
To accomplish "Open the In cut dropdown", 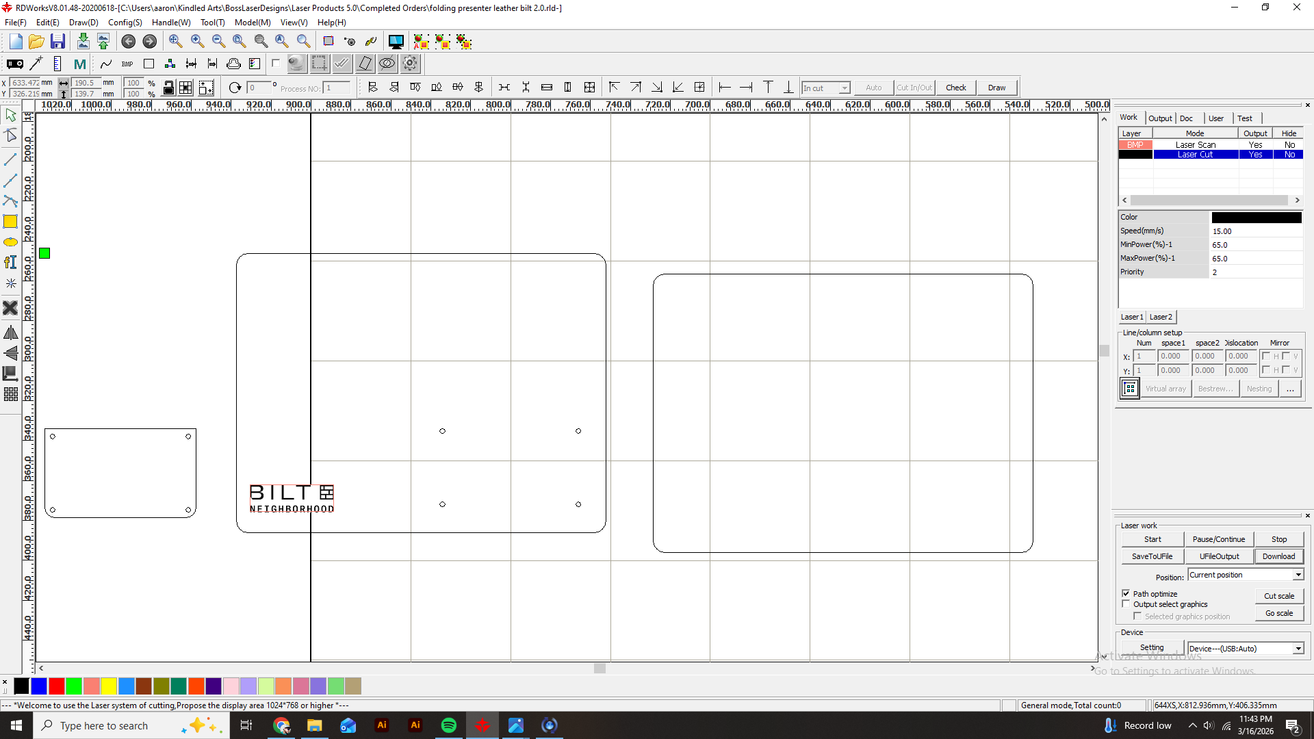I will click(x=844, y=88).
